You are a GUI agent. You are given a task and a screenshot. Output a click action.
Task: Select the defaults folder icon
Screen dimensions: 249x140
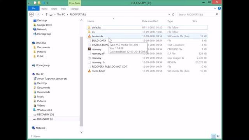click(x=89, y=28)
